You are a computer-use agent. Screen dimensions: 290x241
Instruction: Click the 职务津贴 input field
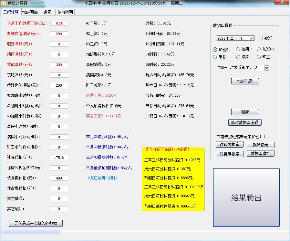(x=59, y=44)
